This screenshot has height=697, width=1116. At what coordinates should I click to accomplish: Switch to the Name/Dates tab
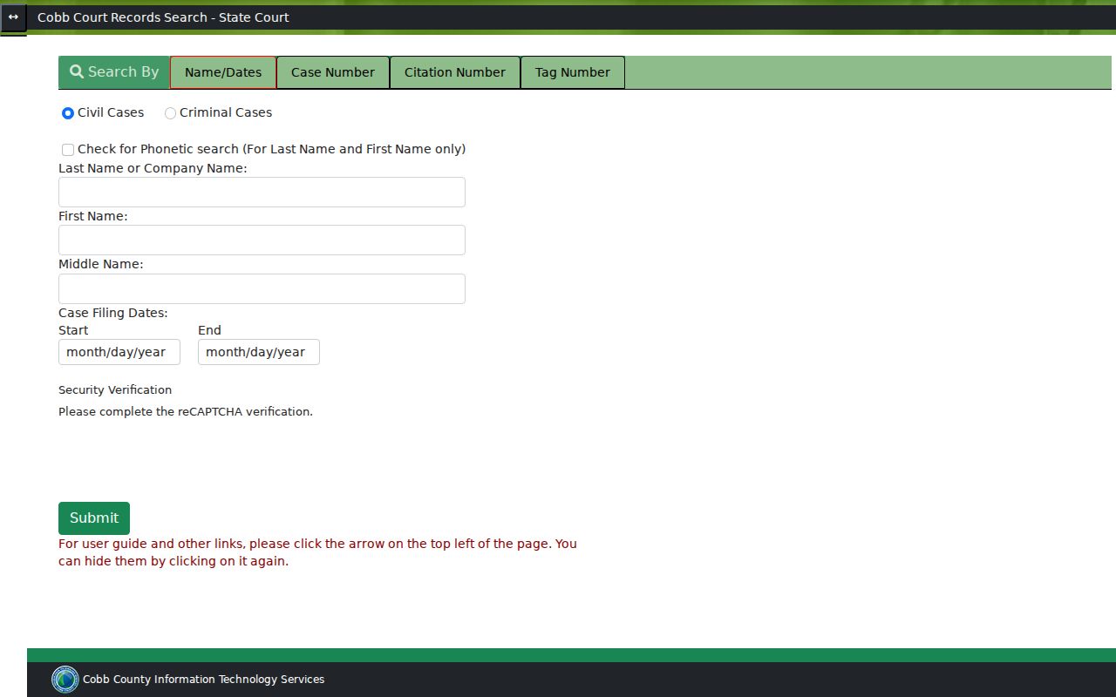click(223, 72)
